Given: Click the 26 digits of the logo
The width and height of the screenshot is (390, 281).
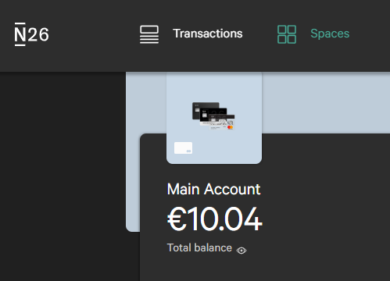Looking at the screenshot, I should (x=38, y=34).
